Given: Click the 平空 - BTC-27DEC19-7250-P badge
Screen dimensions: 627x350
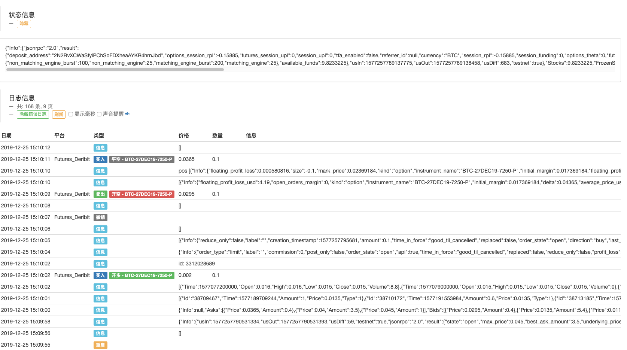Looking at the screenshot, I should click(x=142, y=159).
